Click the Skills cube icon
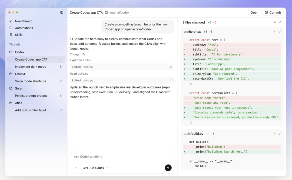 click(11, 35)
